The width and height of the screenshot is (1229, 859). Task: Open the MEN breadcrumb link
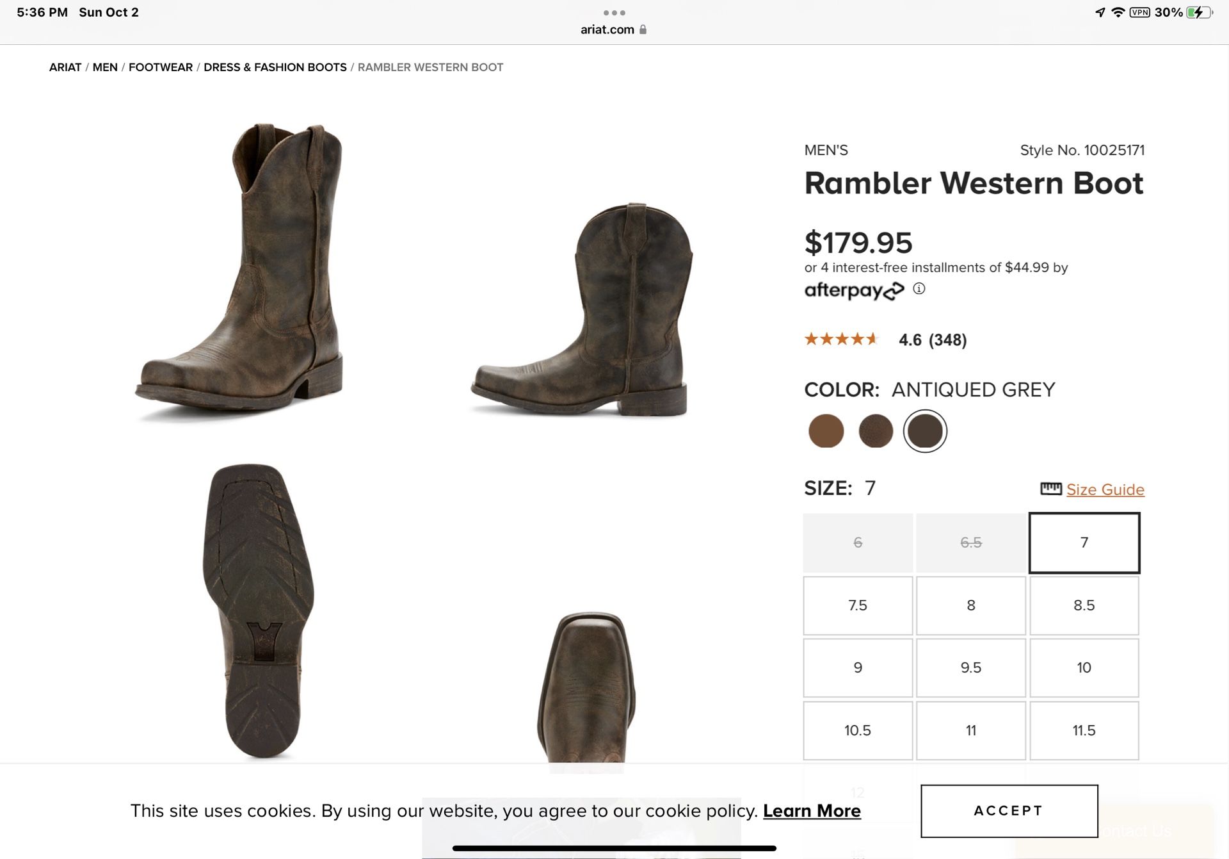[105, 67]
